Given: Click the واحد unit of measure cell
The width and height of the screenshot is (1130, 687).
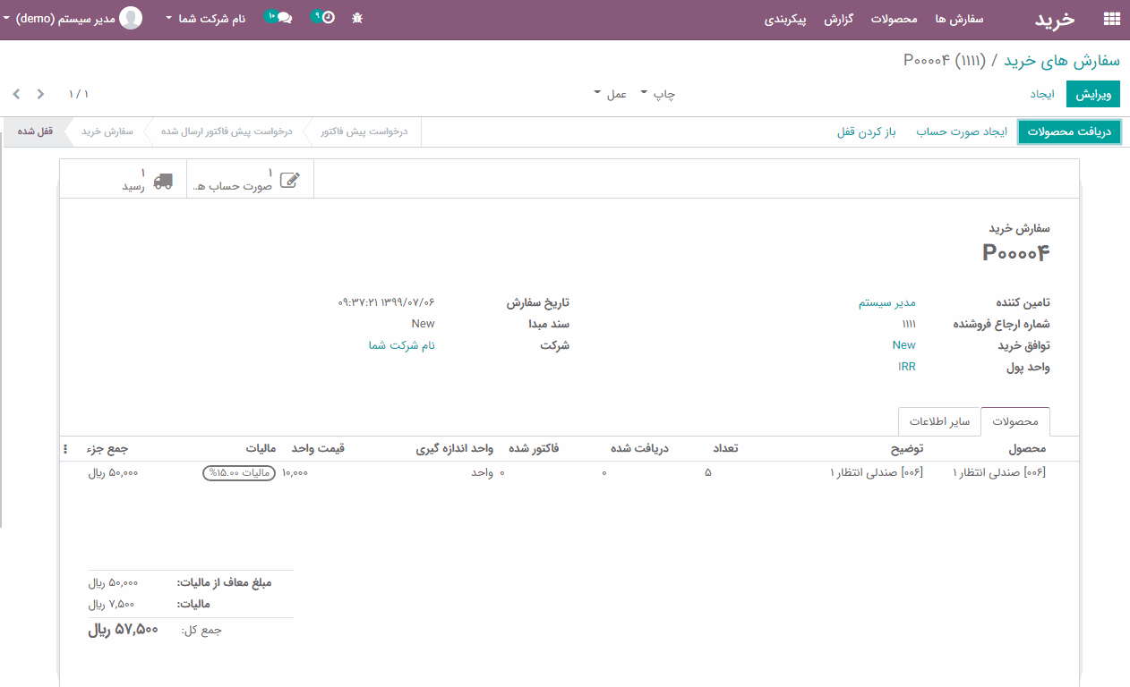Looking at the screenshot, I should [483, 472].
